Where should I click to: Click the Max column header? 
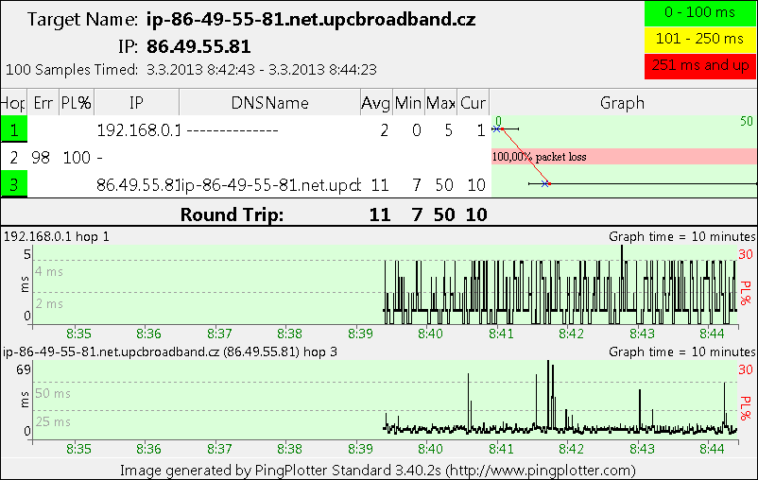pos(440,102)
